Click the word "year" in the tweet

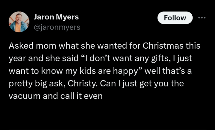point(18,59)
